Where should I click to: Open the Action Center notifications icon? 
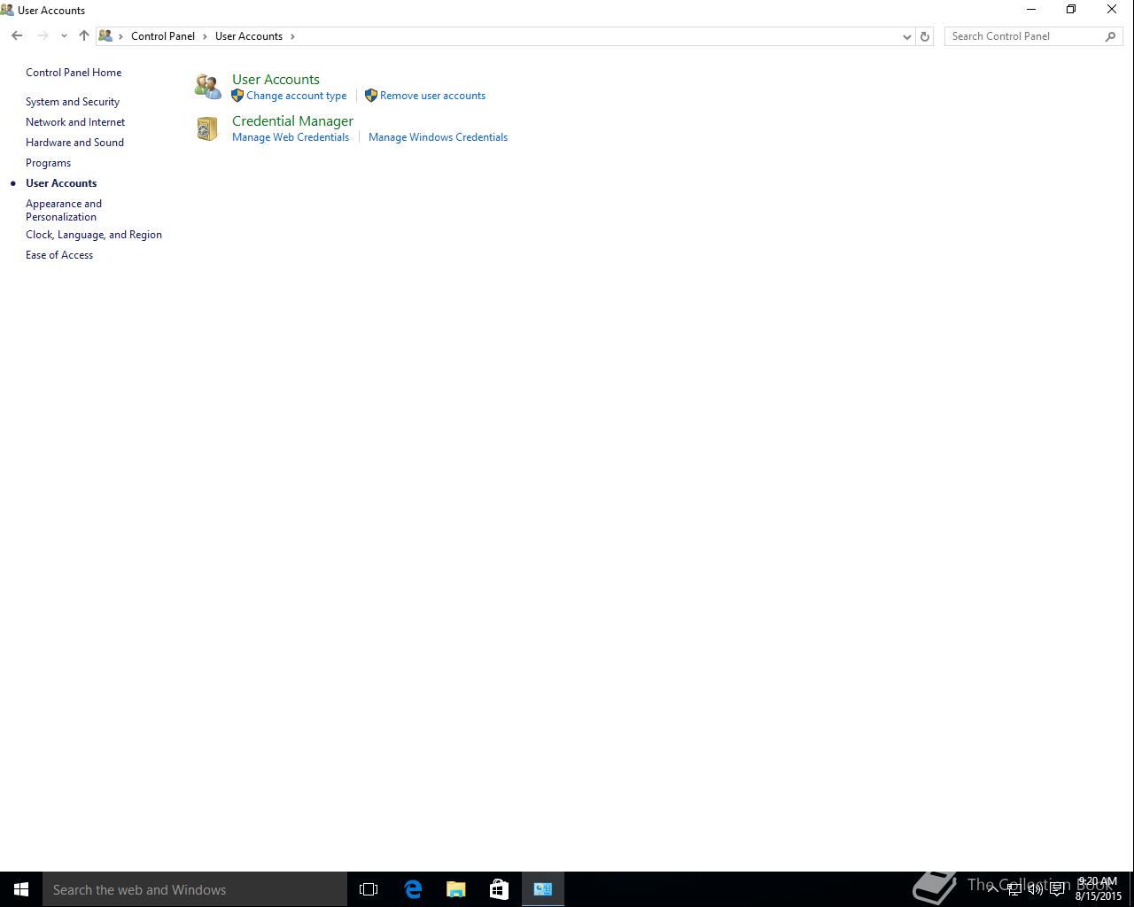tap(1058, 889)
